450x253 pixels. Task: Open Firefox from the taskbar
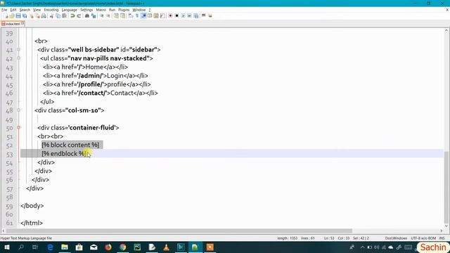pos(108,247)
